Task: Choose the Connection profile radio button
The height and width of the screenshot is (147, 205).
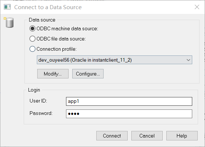Action: (32, 49)
